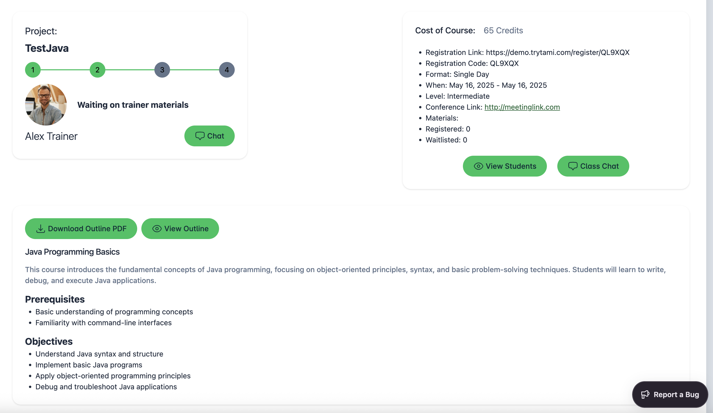Click the eye icon in View Students
The width and height of the screenshot is (713, 413).
478,166
